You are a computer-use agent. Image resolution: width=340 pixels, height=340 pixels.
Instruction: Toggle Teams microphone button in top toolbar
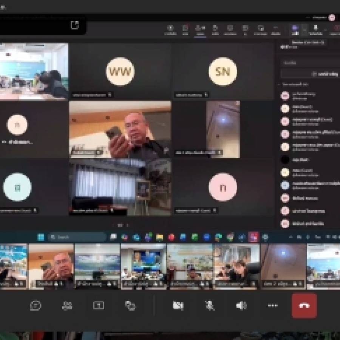(315, 30)
